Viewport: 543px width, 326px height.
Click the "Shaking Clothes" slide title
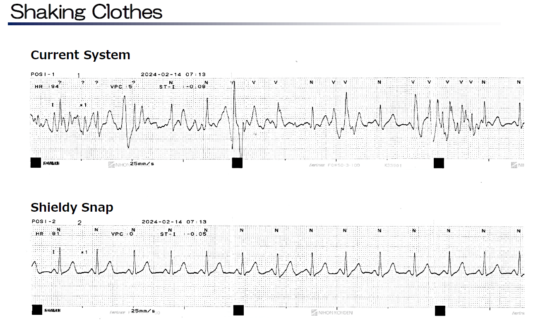86,12
